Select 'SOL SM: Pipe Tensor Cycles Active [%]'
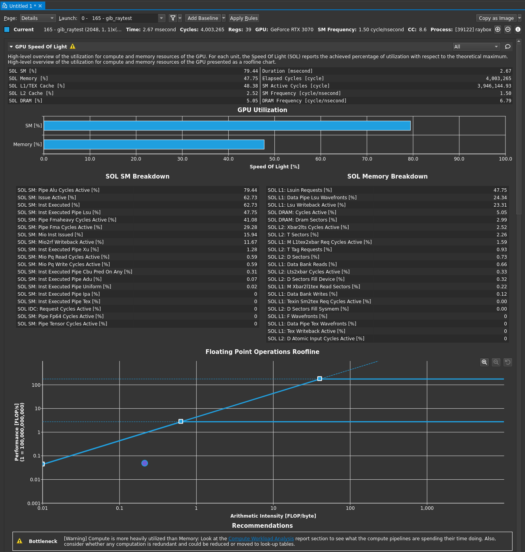Viewport: 525px width, 552px height. click(137, 324)
